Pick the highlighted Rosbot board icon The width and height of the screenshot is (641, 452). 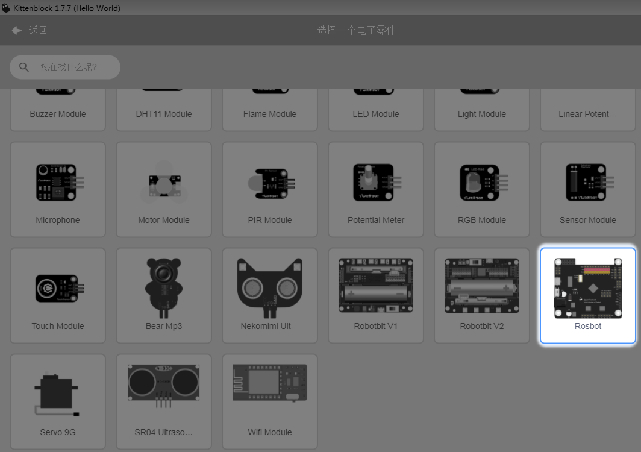coord(588,288)
